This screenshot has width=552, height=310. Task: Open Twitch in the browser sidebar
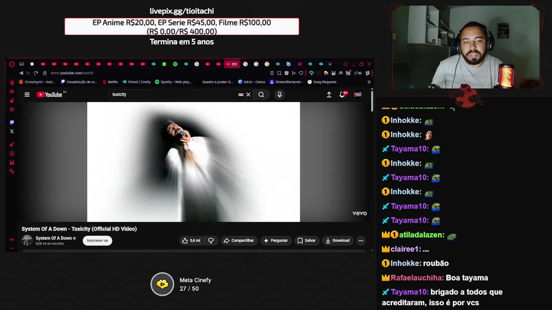point(12,122)
